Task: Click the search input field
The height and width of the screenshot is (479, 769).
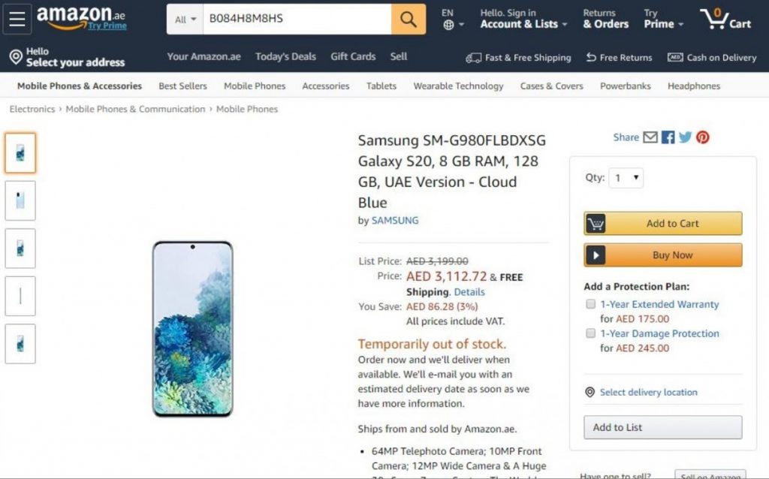Action: pos(297,20)
